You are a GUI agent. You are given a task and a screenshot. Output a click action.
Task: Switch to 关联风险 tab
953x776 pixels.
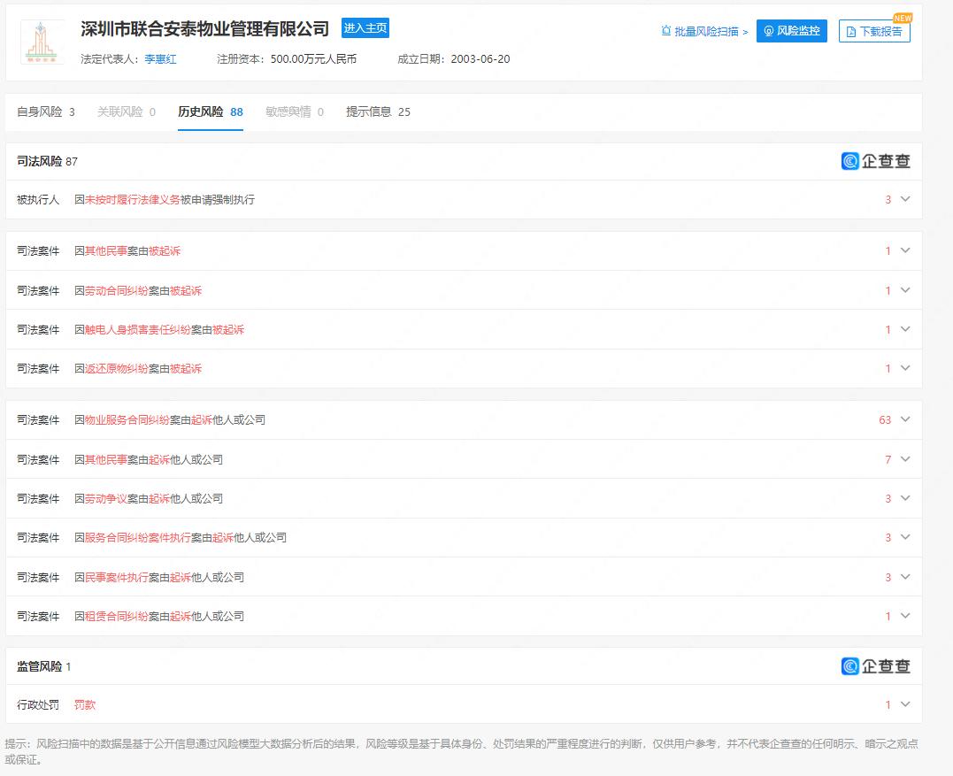(127, 111)
